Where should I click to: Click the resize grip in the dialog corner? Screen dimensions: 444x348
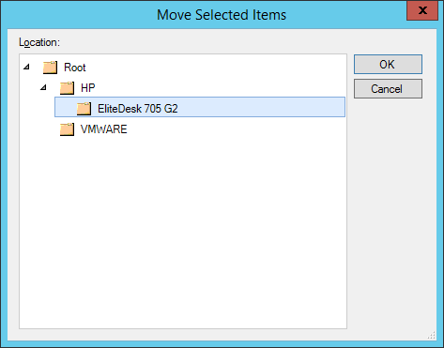tap(432, 336)
